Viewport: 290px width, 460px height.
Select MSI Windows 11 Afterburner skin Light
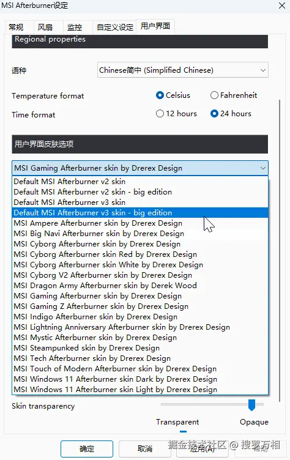click(140, 390)
